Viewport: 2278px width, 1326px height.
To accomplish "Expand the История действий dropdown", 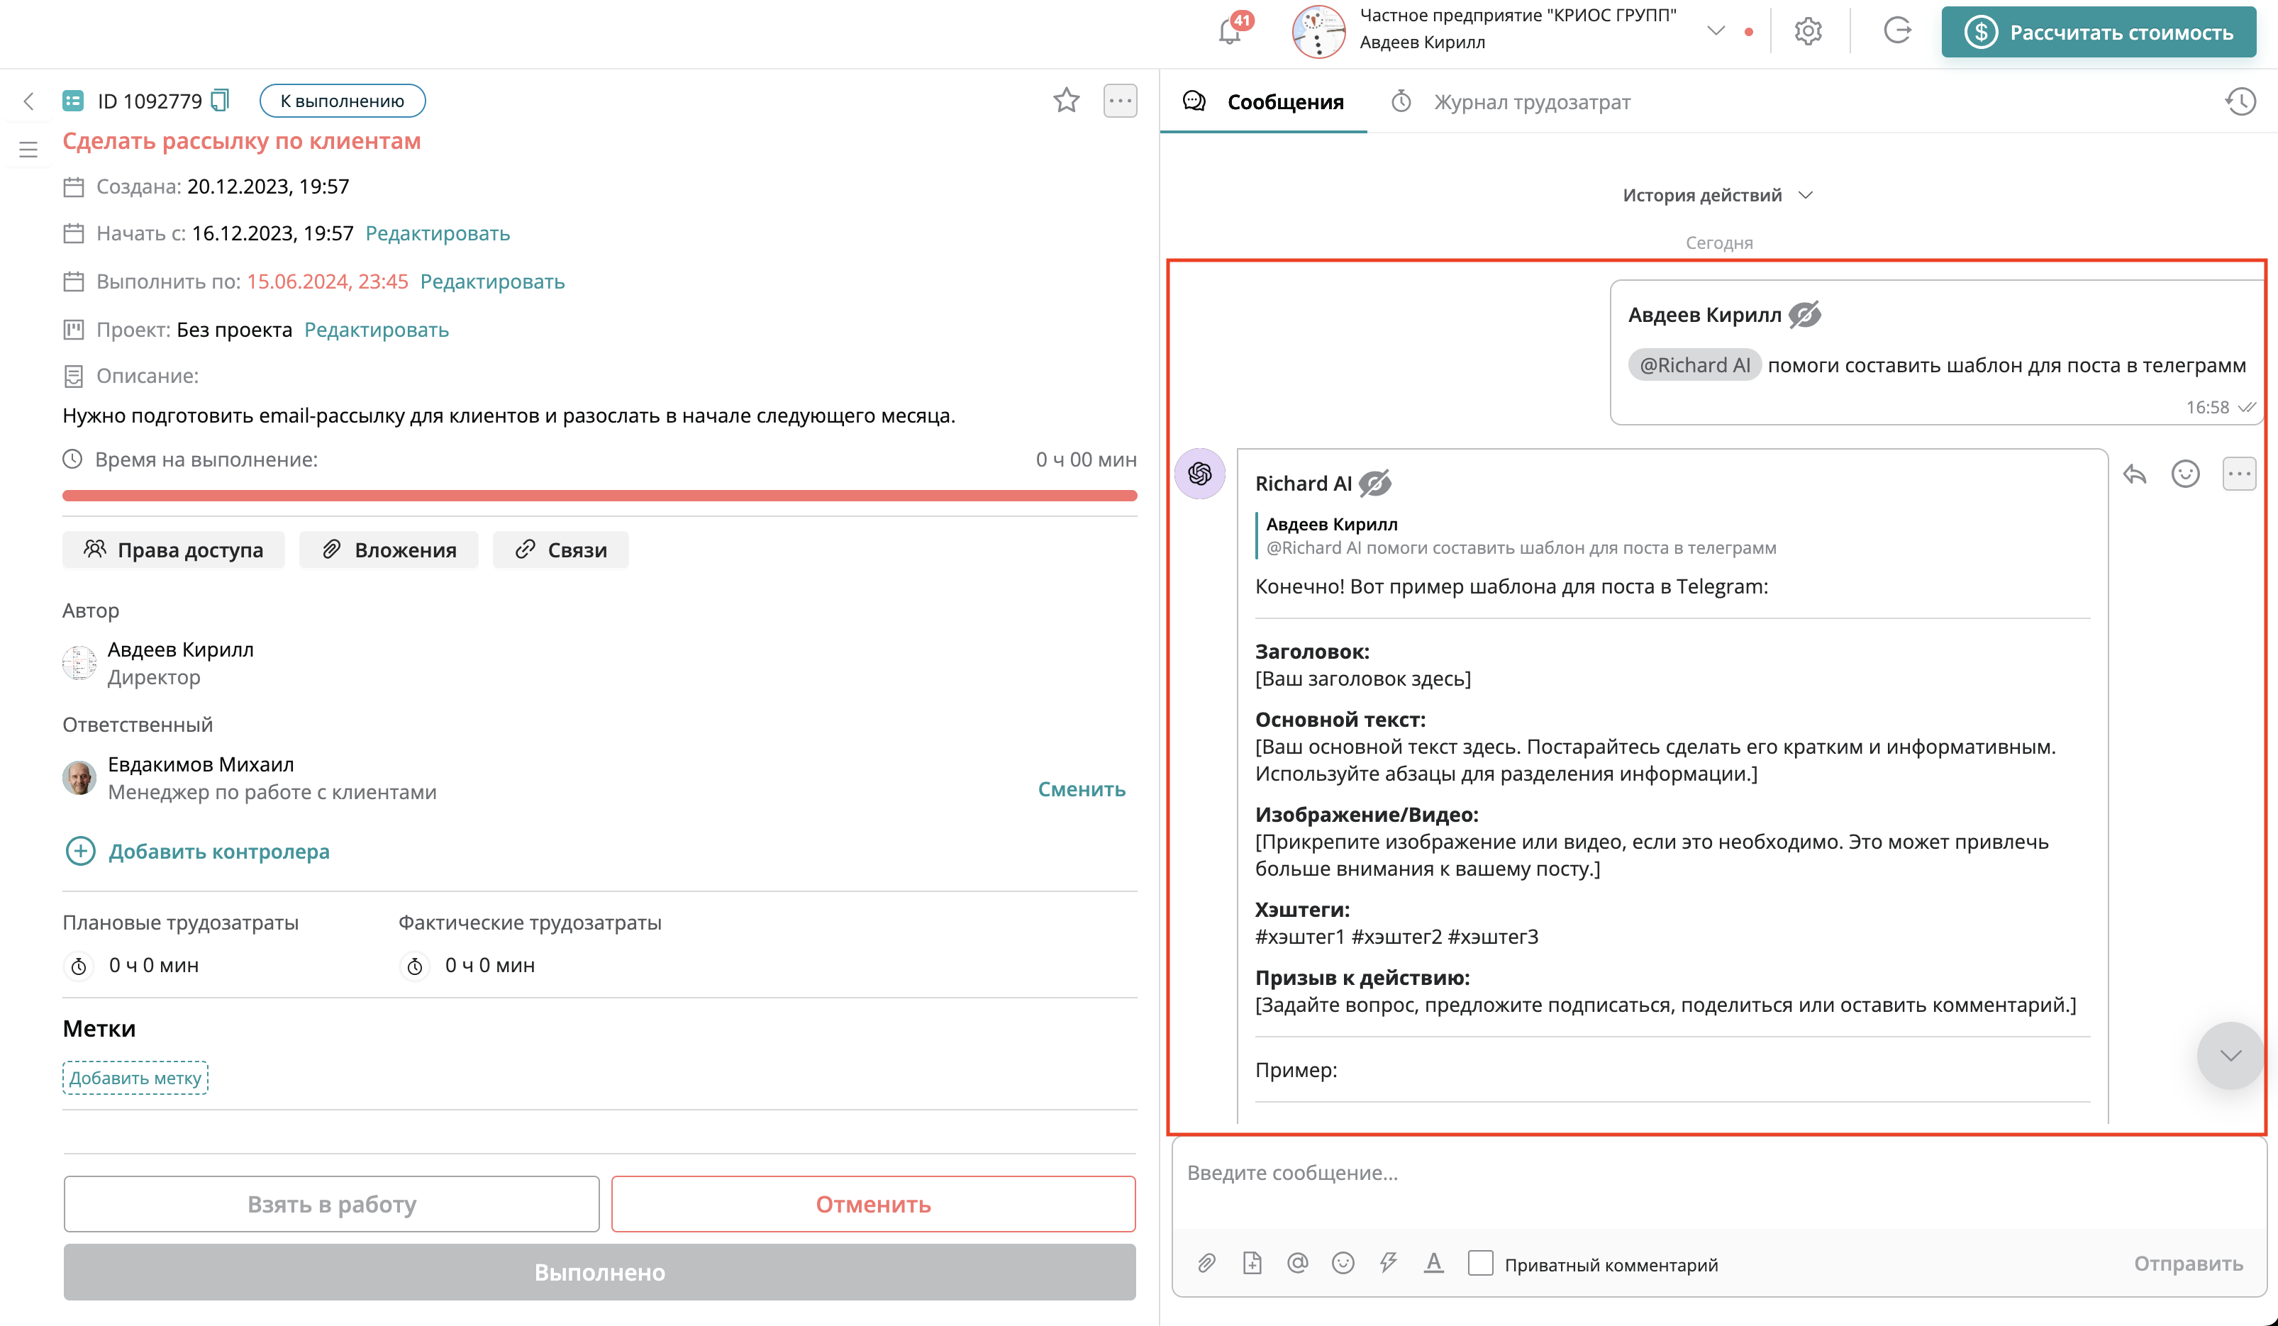I will [1716, 195].
